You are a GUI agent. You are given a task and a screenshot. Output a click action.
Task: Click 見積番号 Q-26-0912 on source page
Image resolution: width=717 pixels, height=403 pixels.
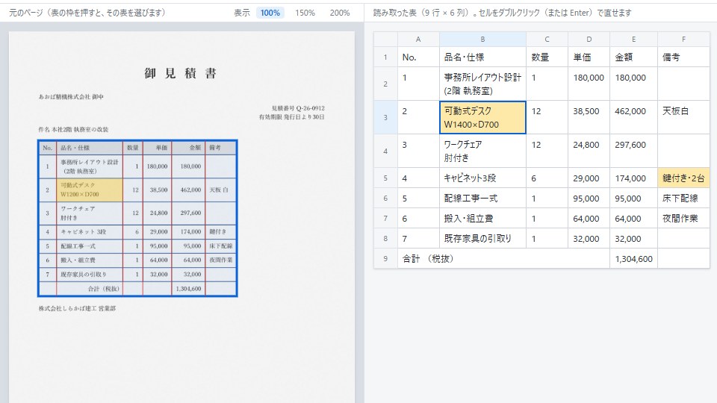tap(298, 108)
